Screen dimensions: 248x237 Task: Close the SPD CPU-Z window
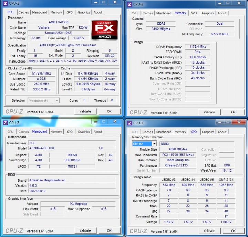coord(239,122)
